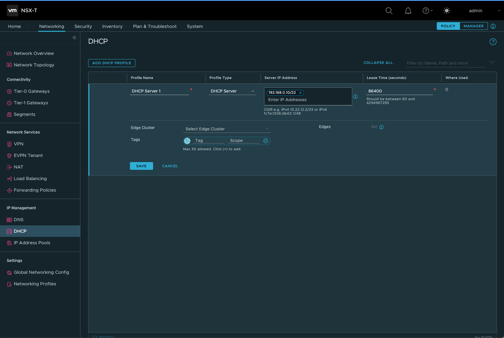Screen dimensions: 504x338
Task: Click the DHCP page help icon
Action: [x=493, y=42]
